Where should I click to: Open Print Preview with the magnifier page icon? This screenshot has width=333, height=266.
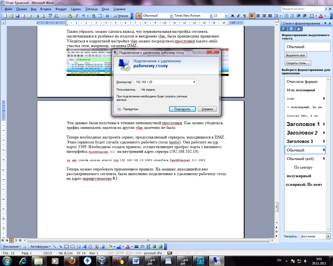click(x=43, y=16)
